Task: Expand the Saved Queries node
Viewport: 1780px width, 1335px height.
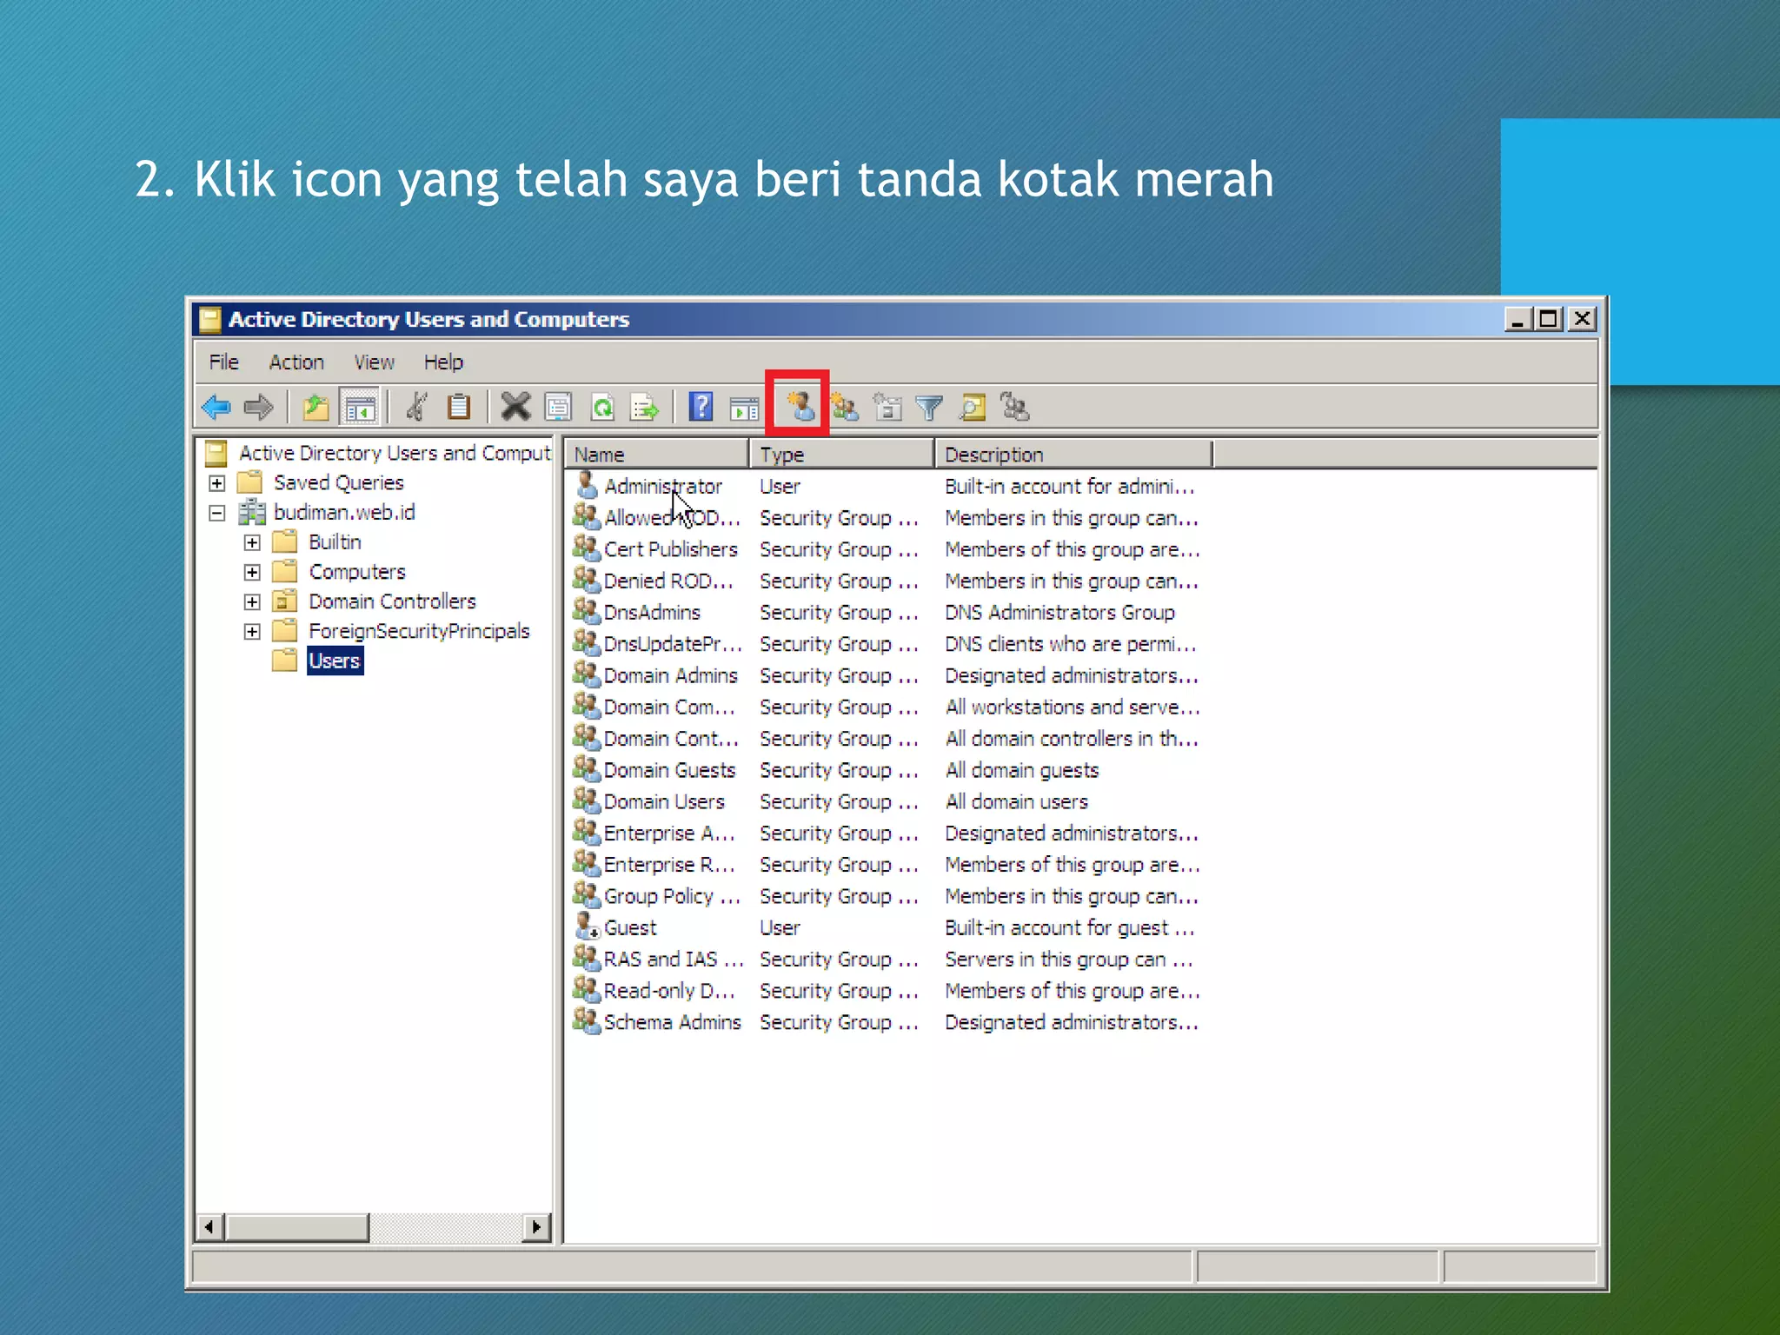Action: [217, 483]
